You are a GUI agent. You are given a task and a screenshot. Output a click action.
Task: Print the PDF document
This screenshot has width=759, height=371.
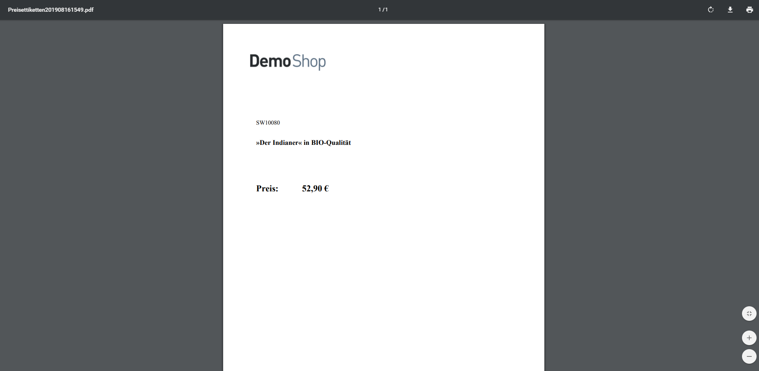tap(749, 10)
